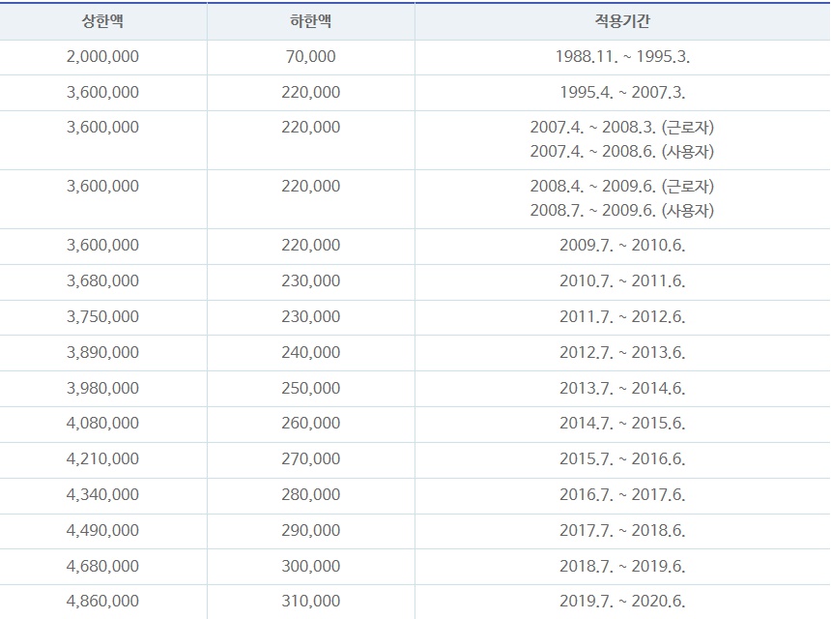Select the 4,680,000 upper limit cell
Screen dimensions: 831x619
[102, 566]
